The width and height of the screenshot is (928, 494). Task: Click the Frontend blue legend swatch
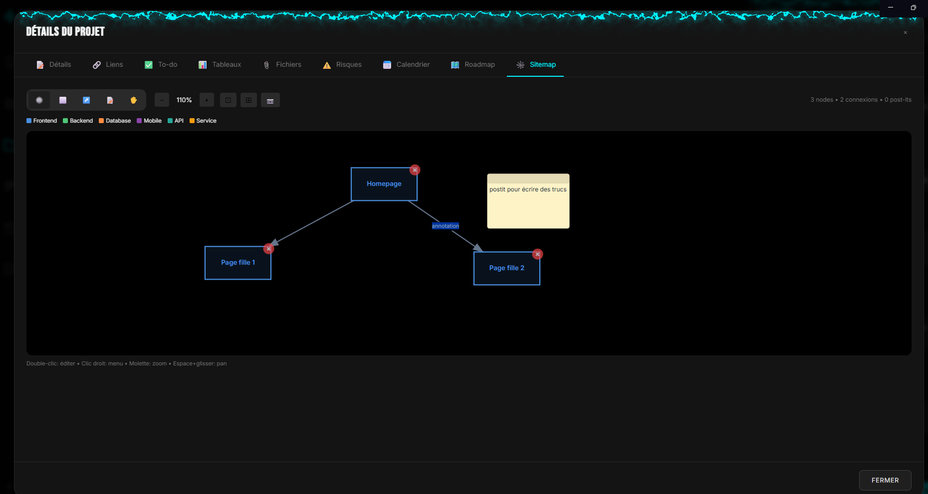tap(29, 121)
